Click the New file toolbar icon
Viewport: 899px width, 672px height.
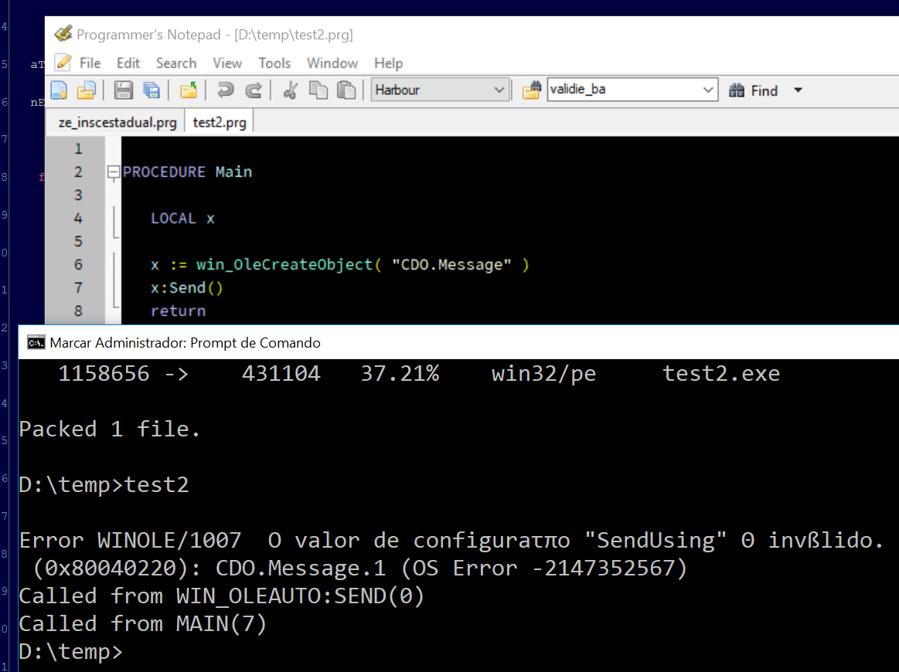(60, 90)
